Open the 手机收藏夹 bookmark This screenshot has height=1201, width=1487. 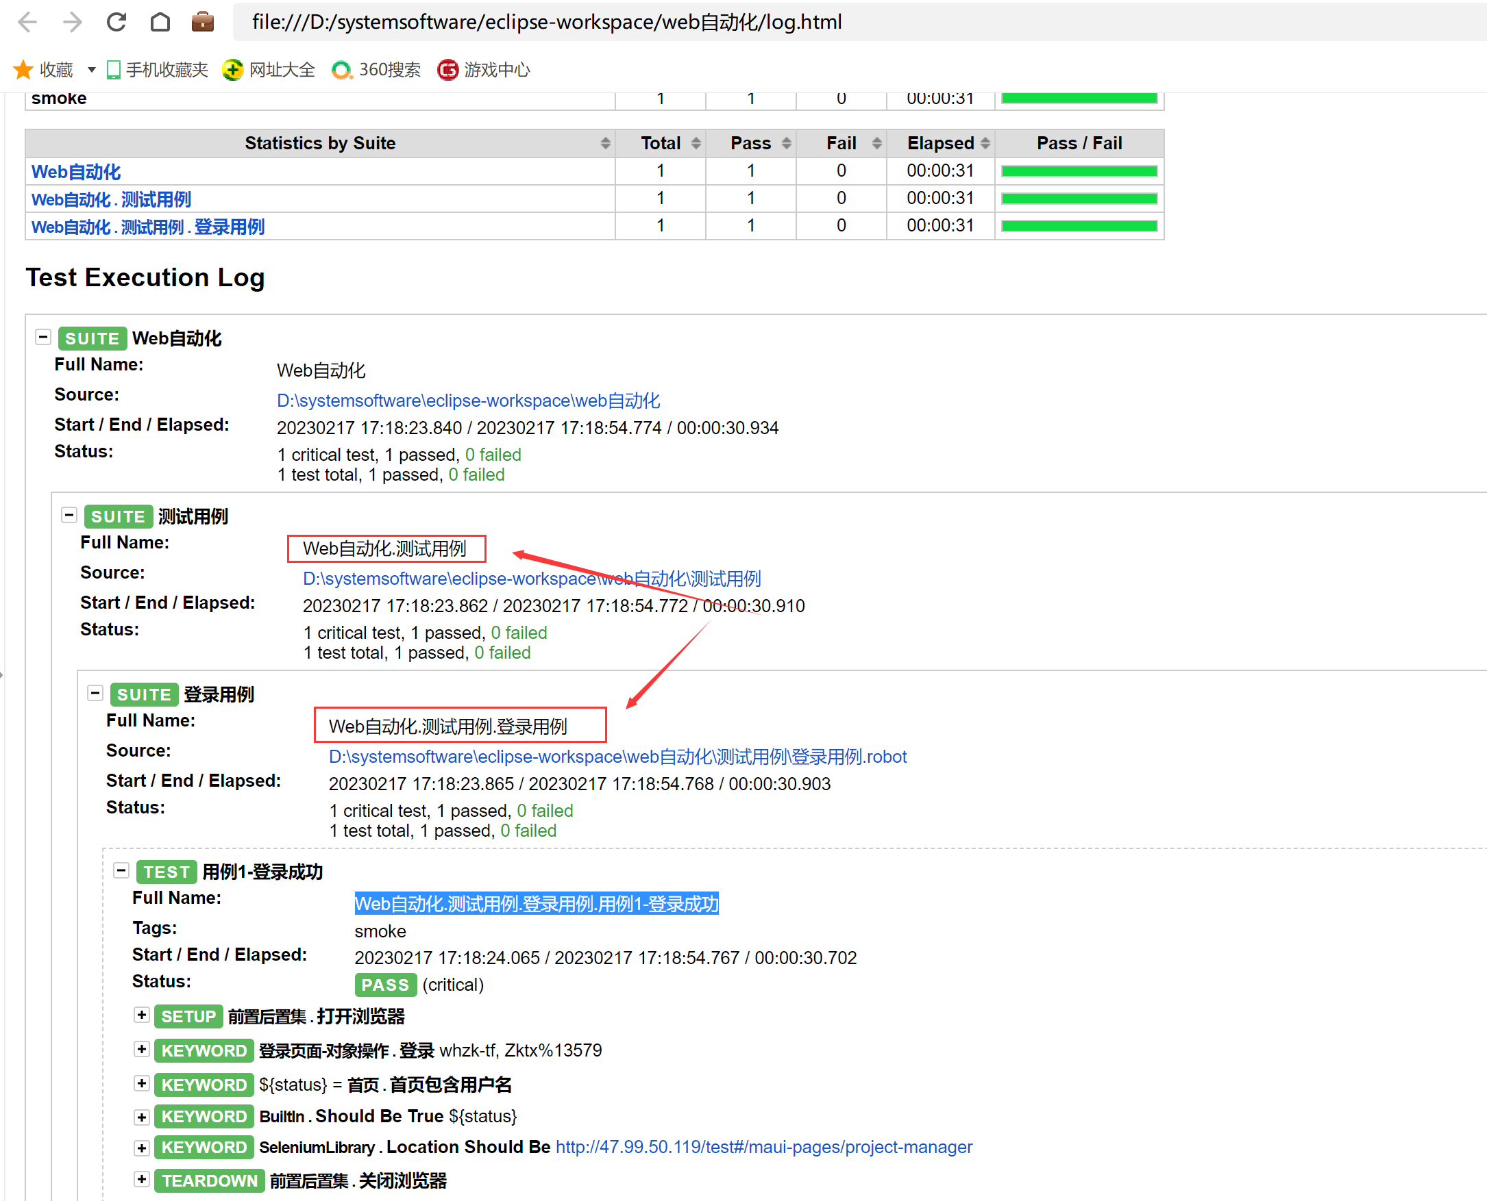158,70
